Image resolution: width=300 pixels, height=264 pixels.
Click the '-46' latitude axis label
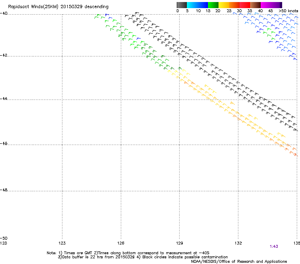(4, 144)
